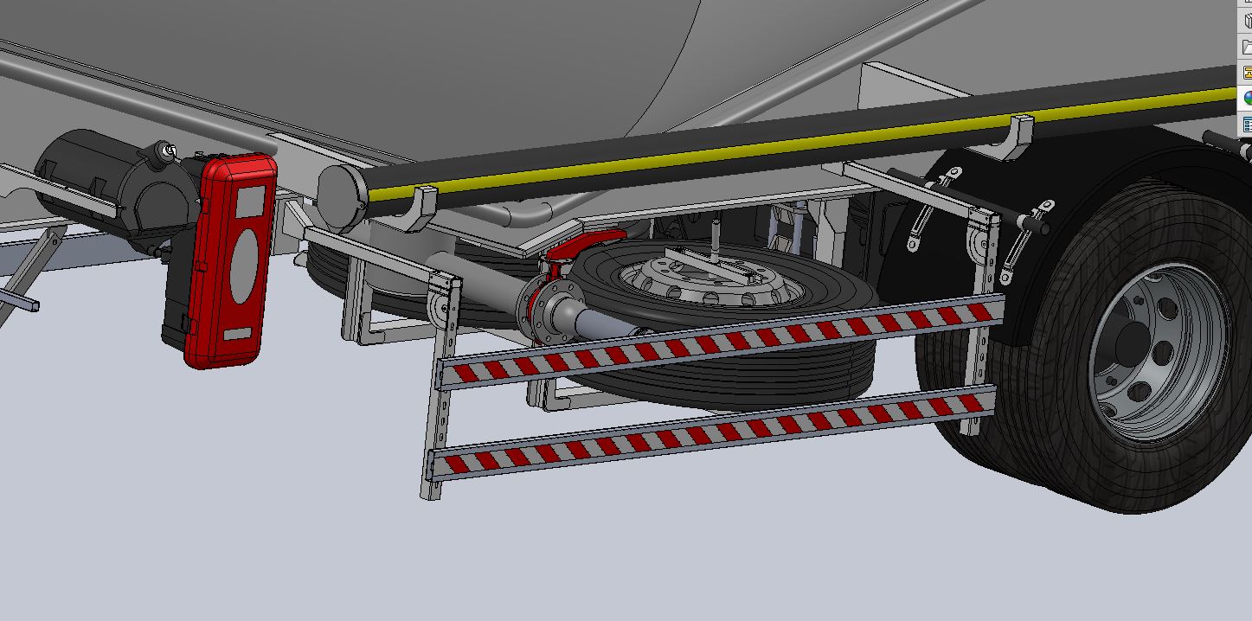
Task: Open the Appearances color ball icon
Action: 1248,99
